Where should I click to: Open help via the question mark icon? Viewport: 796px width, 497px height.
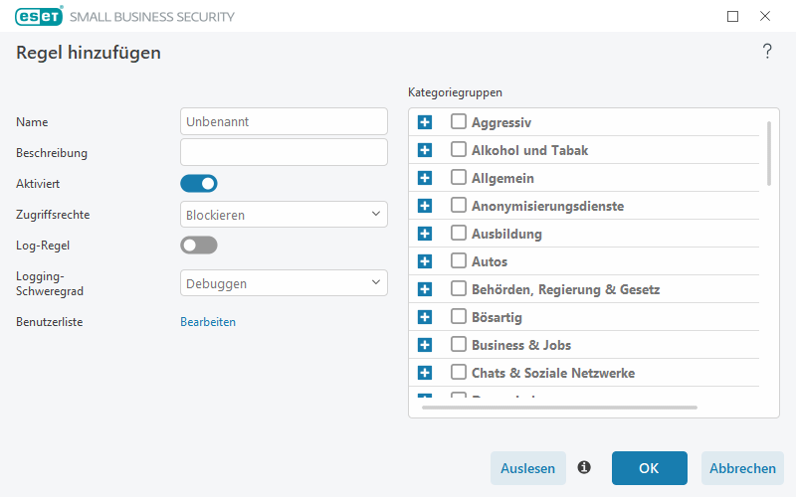tap(767, 52)
